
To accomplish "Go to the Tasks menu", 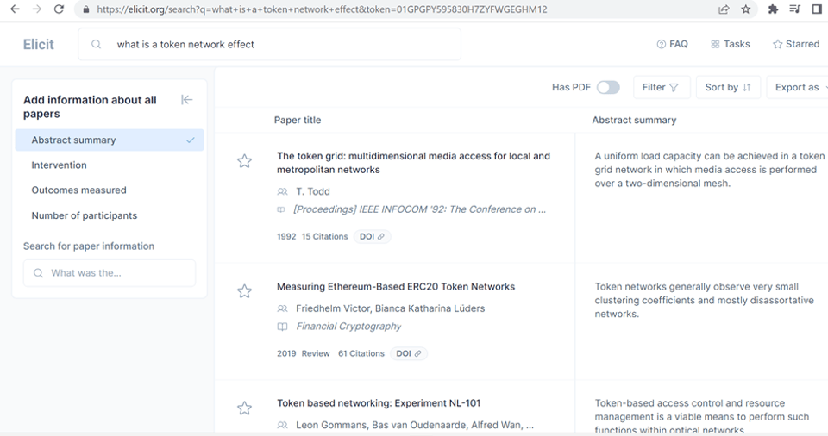I will tap(730, 44).
